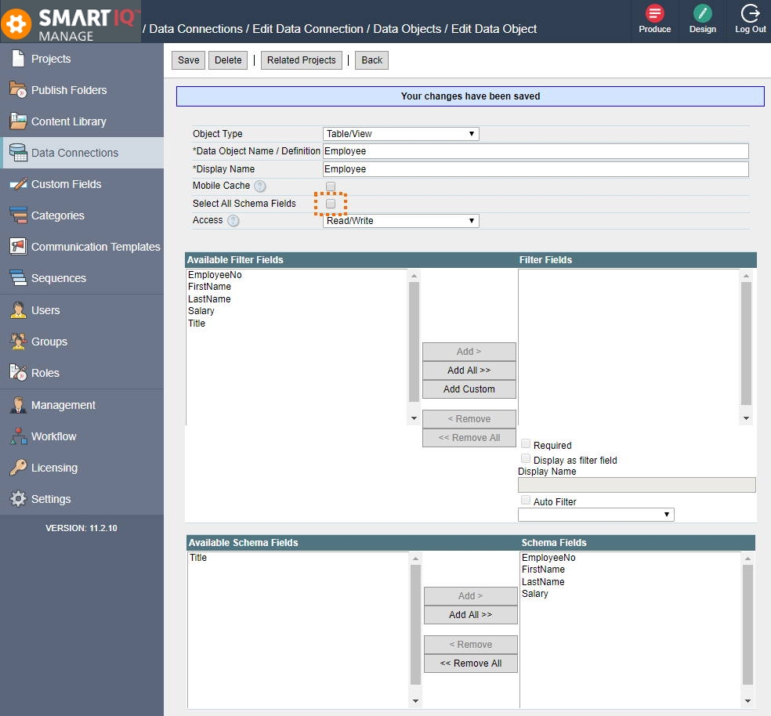Open the Object Type dropdown
The height and width of the screenshot is (716, 771).
(400, 134)
